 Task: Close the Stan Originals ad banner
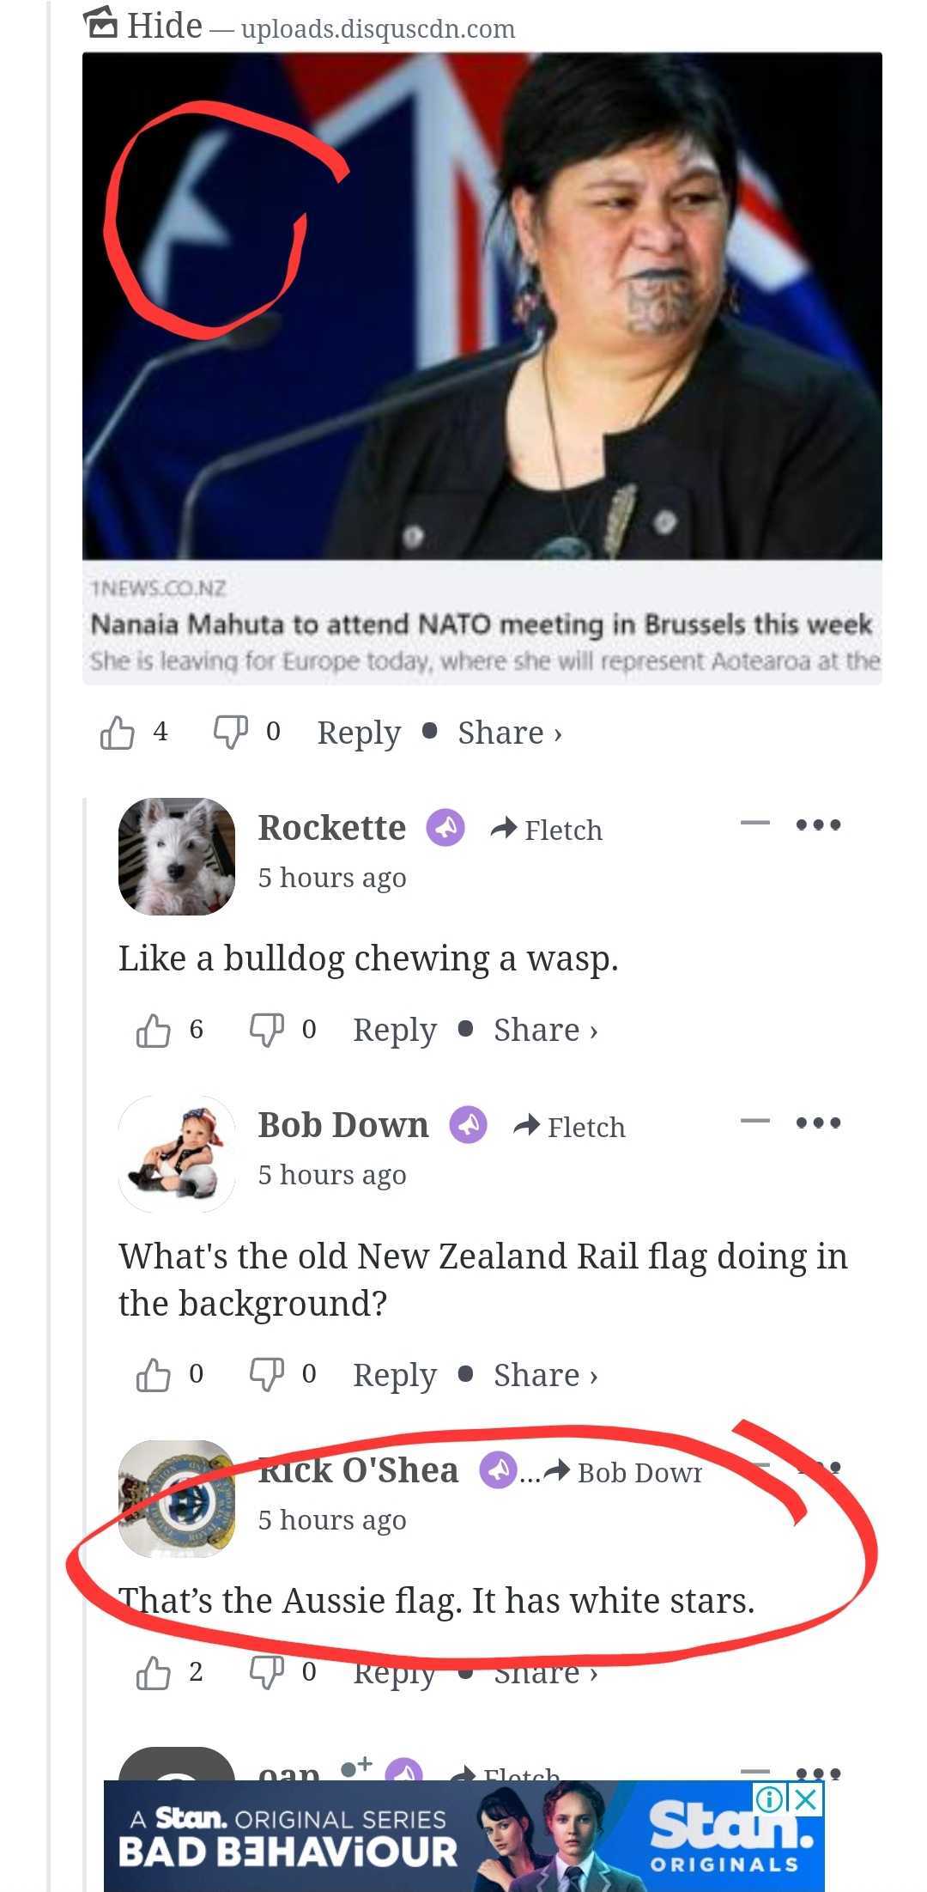pyautogui.click(x=806, y=1798)
